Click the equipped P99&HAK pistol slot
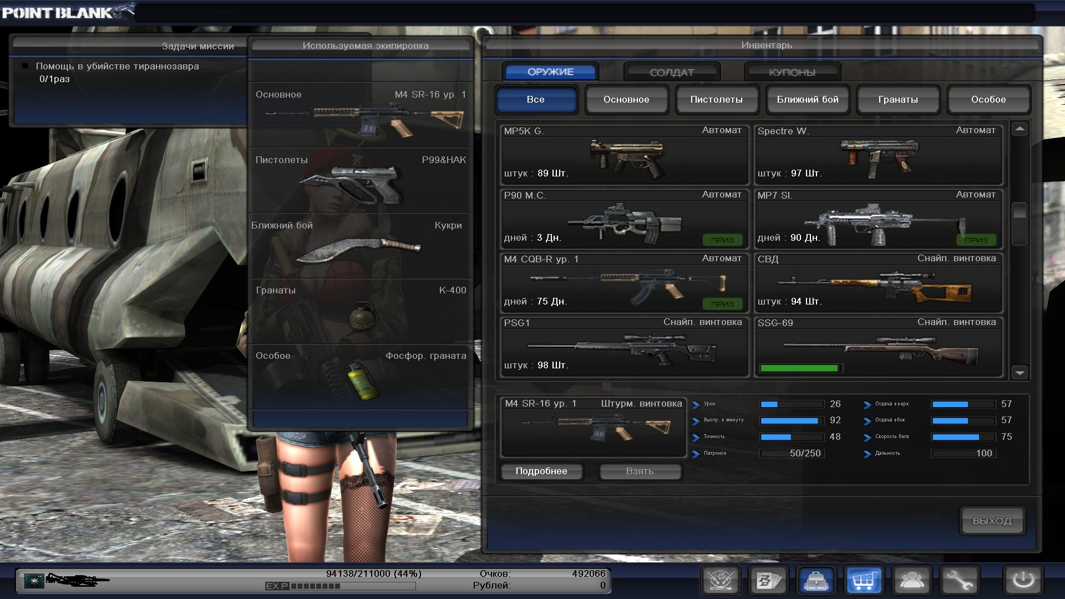This screenshot has width=1065, height=599. point(361,180)
